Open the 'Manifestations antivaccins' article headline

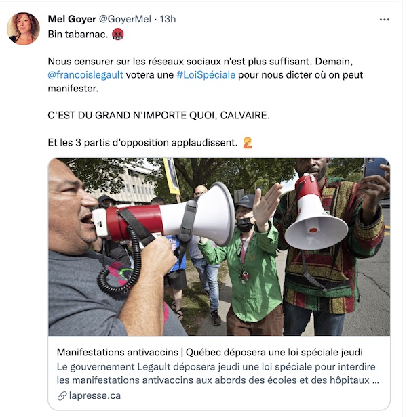click(210, 353)
